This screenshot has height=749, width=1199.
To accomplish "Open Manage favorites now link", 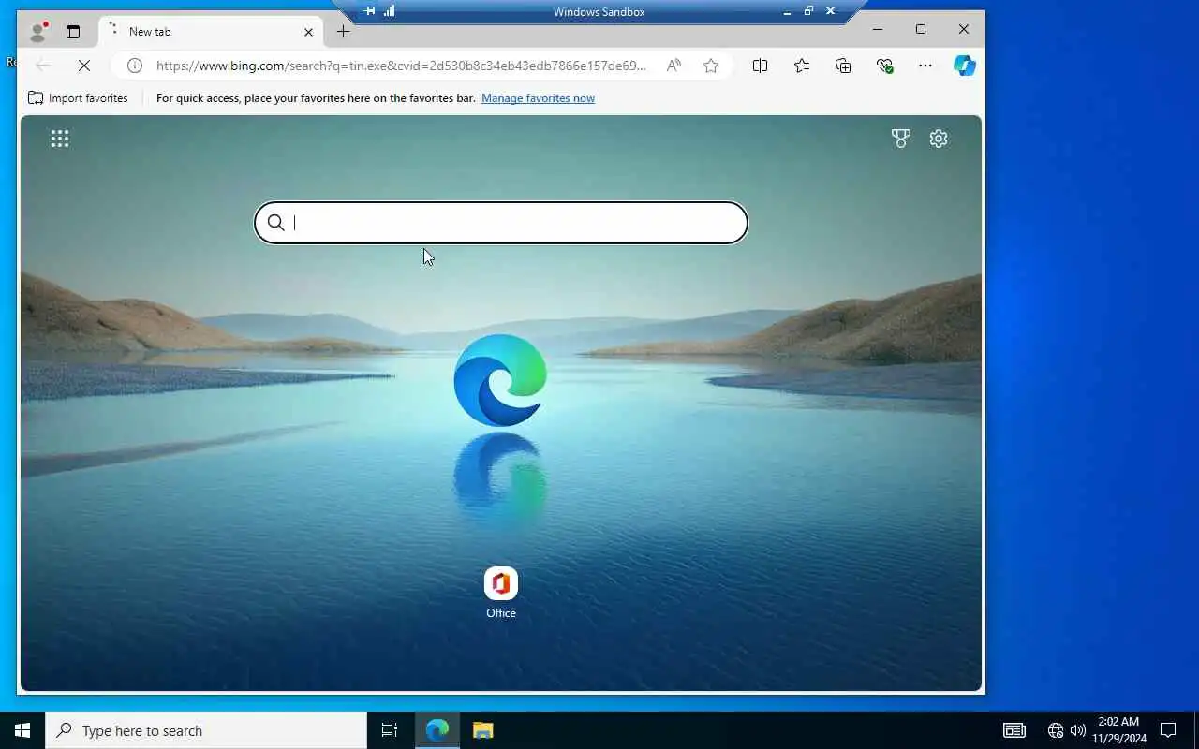I will coord(538,98).
